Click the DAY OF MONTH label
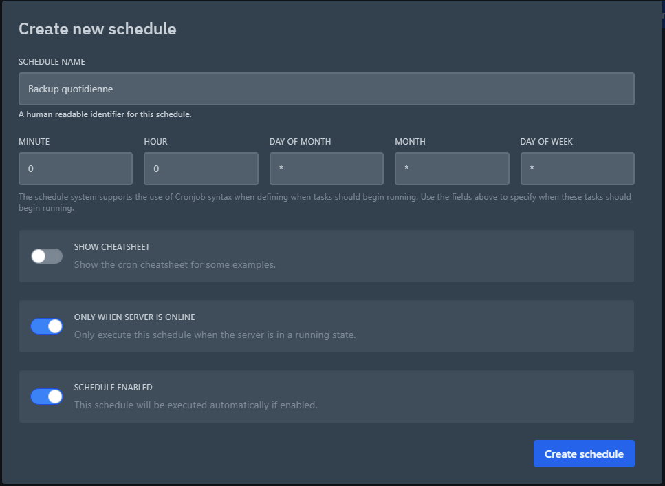 pyautogui.click(x=300, y=142)
